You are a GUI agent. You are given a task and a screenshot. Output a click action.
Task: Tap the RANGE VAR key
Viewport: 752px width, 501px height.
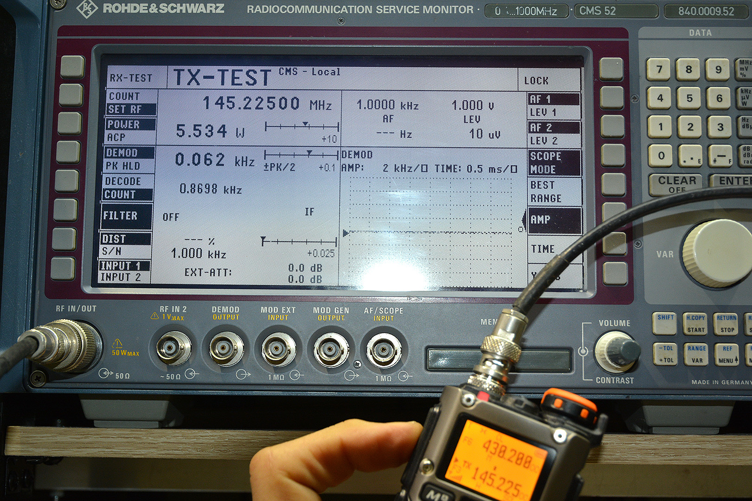696,354
